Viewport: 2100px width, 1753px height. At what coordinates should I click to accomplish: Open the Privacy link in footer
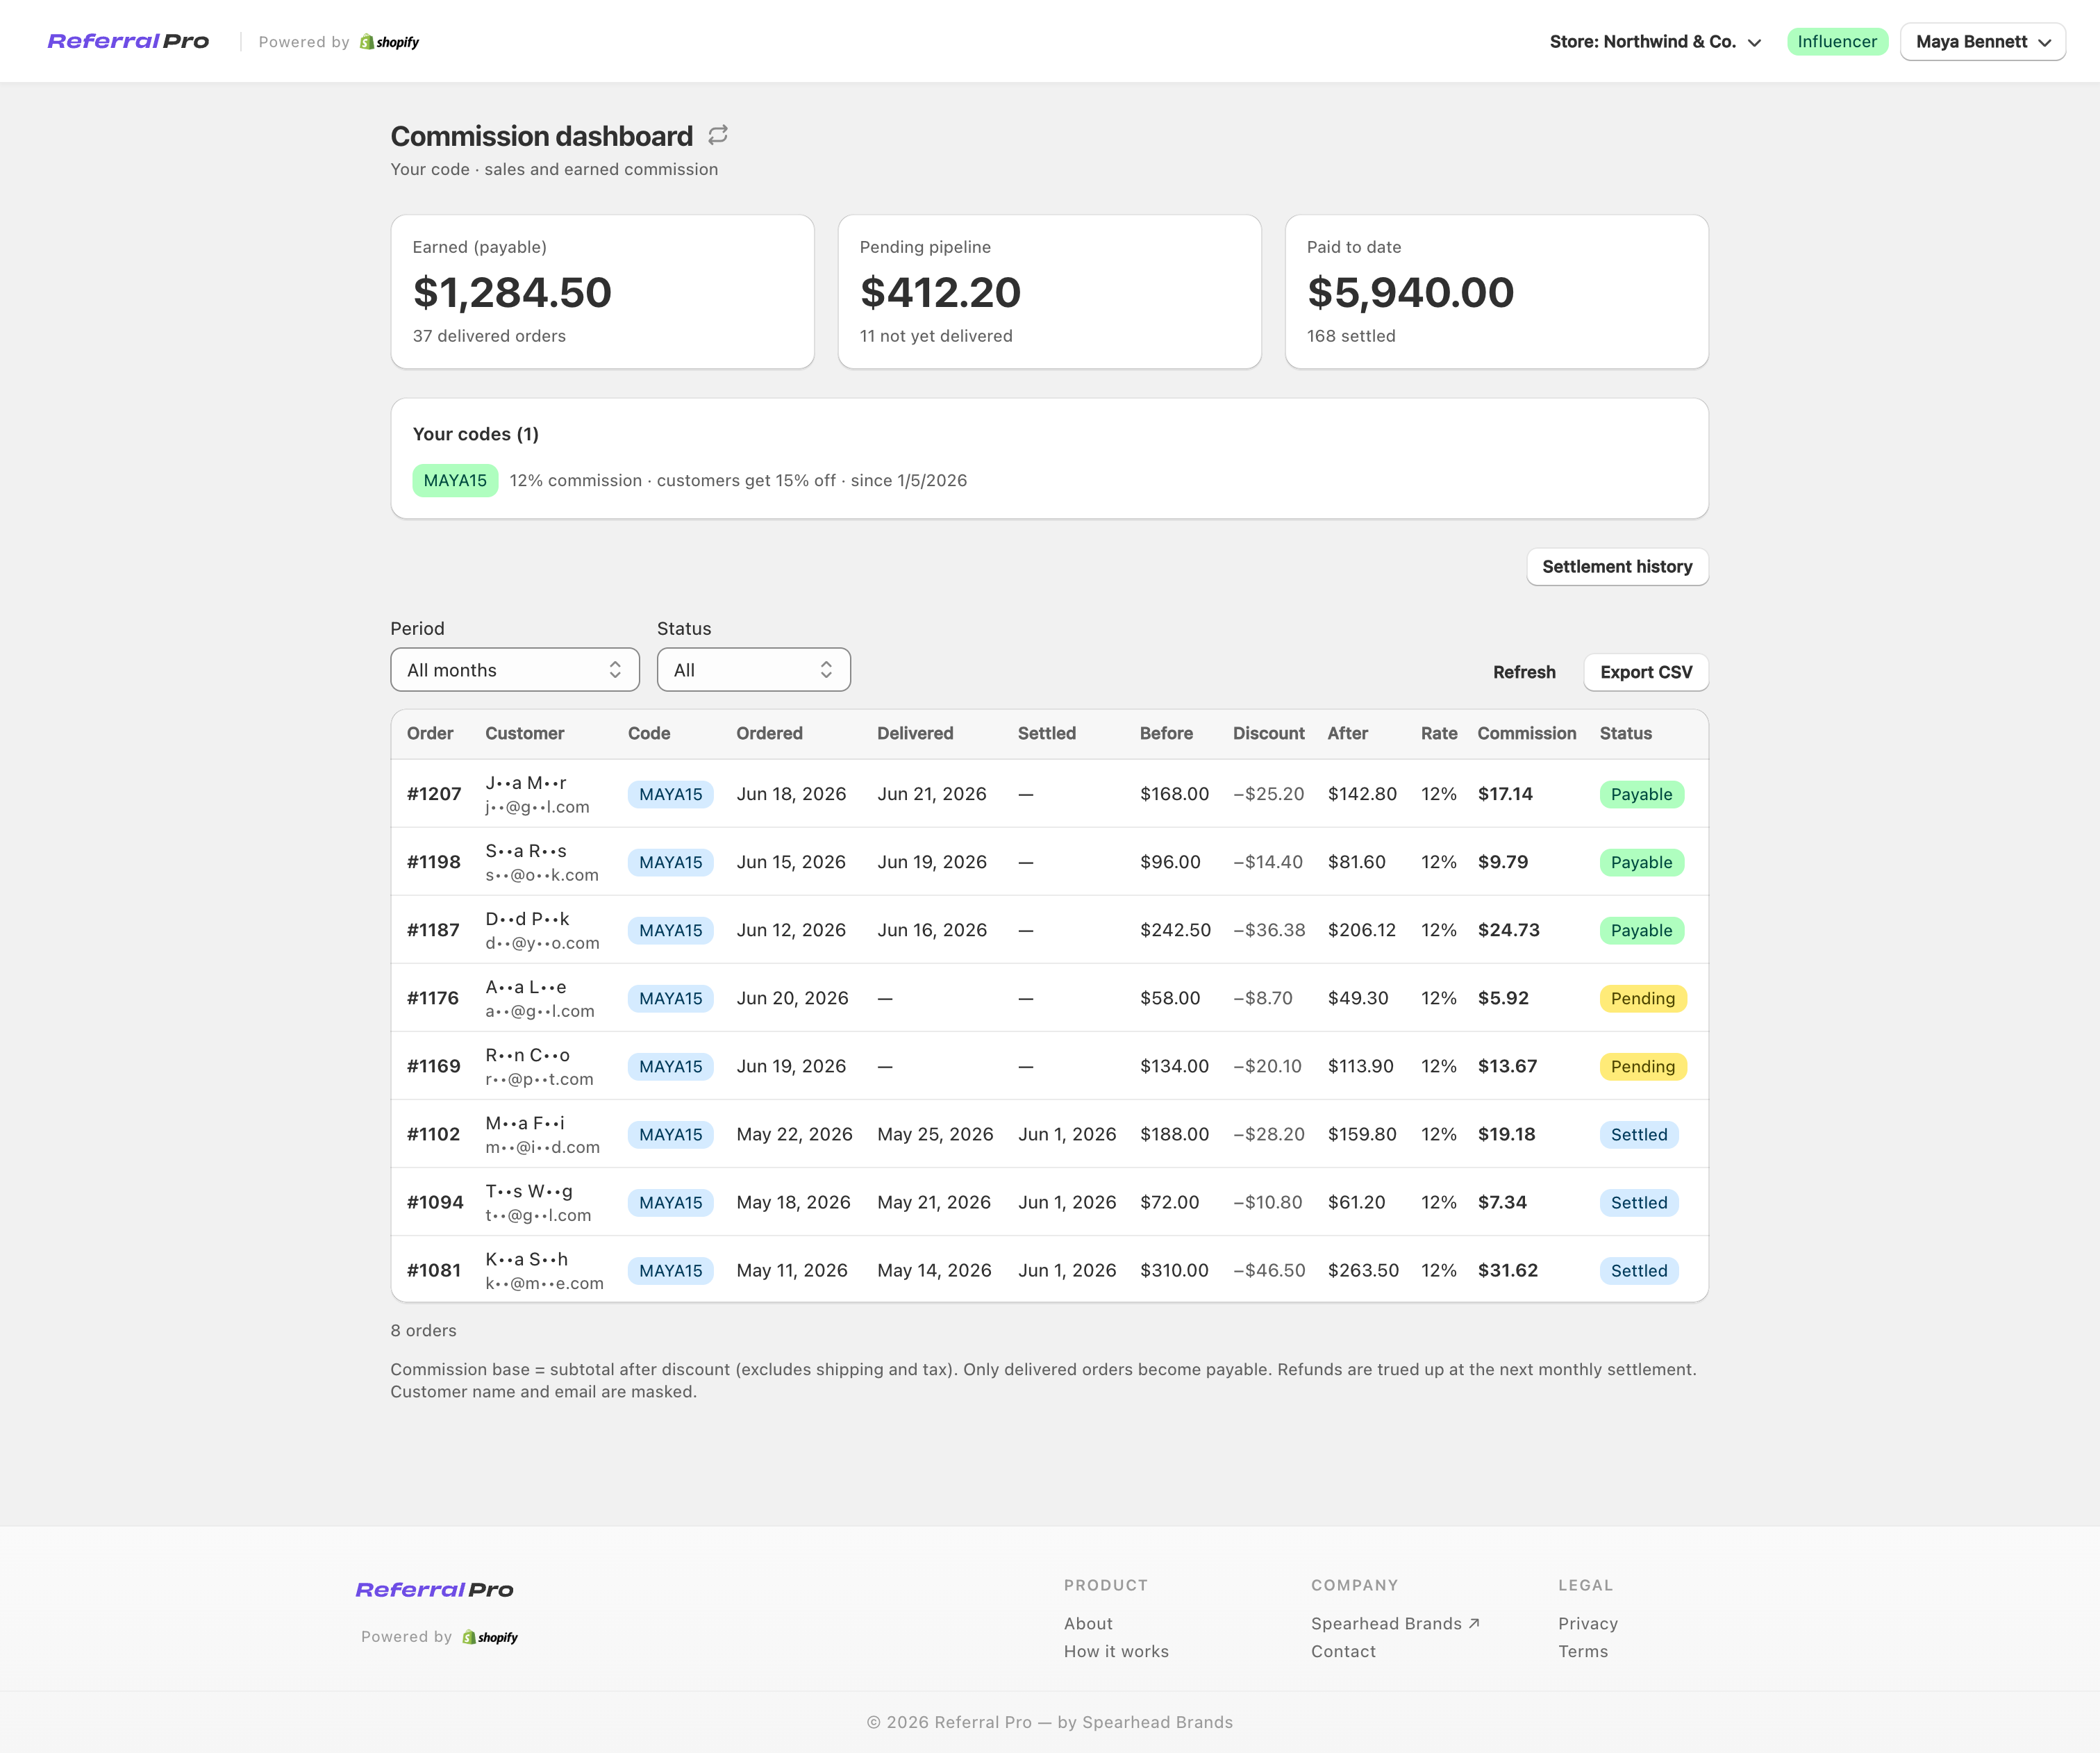point(1587,1624)
